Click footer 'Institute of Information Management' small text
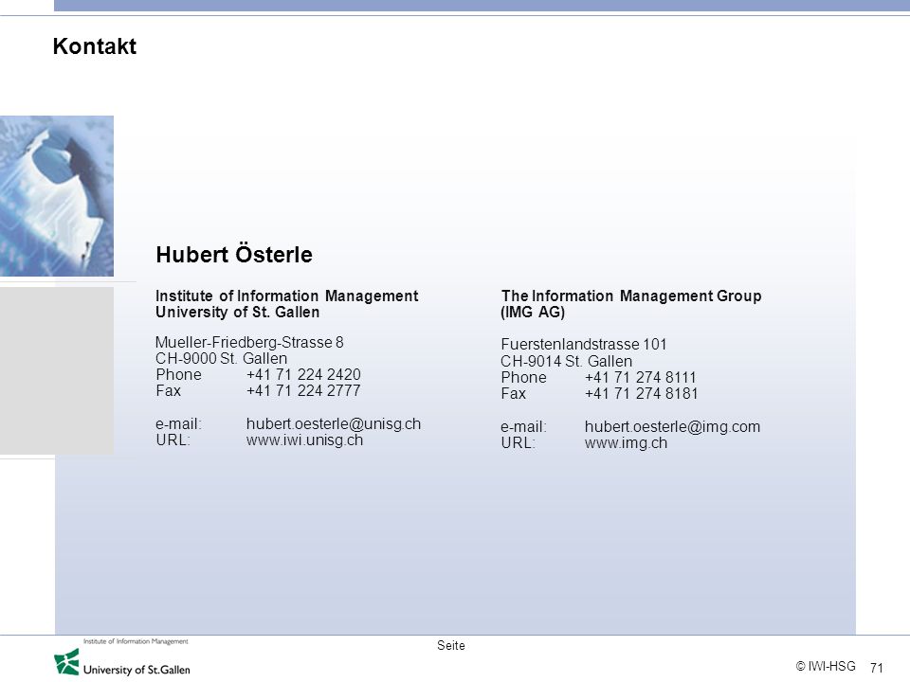The width and height of the screenshot is (910, 682). (x=136, y=641)
